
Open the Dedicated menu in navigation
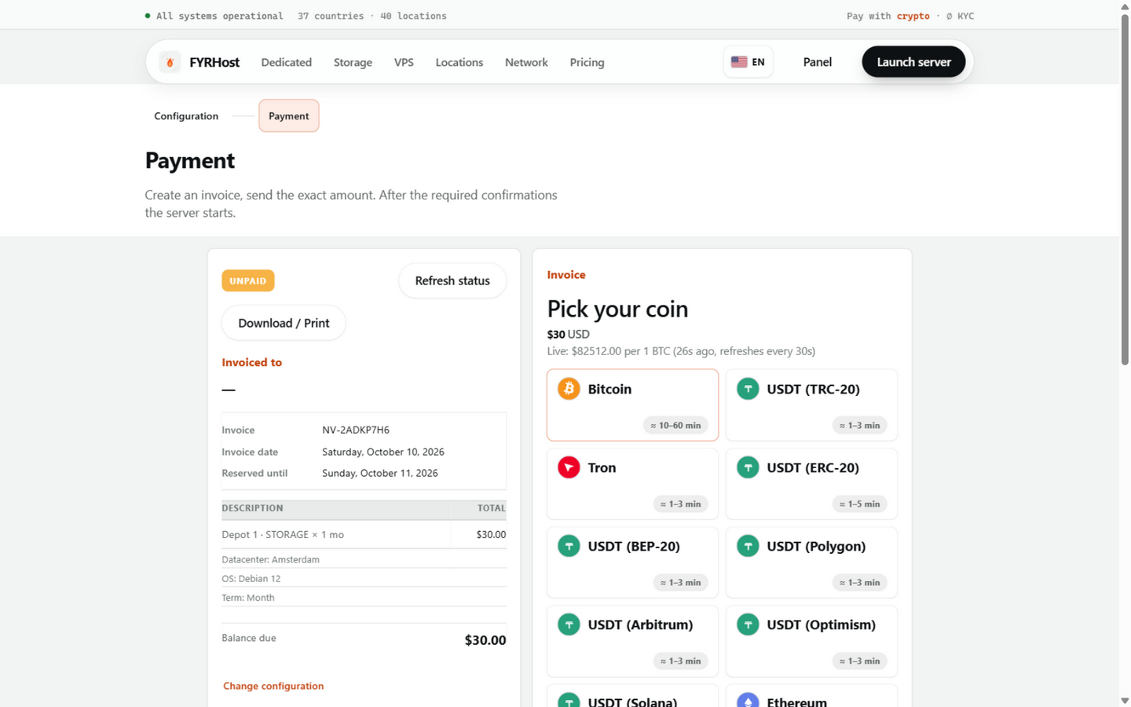click(286, 62)
